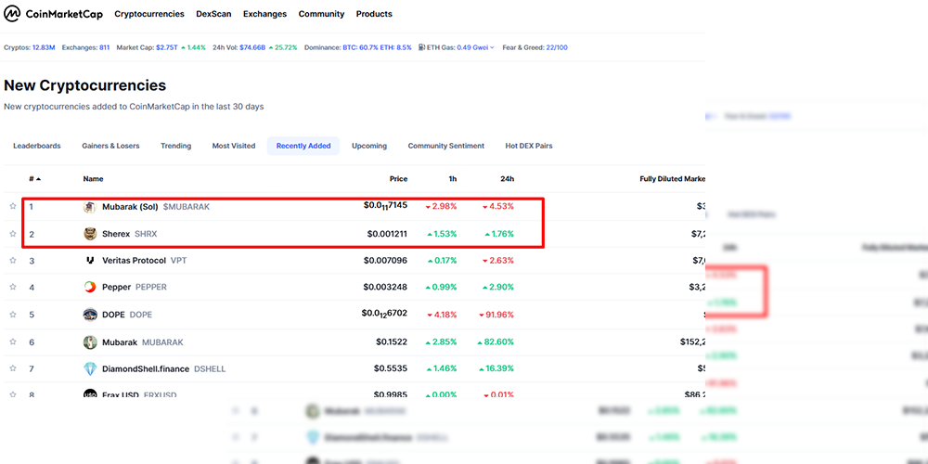This screenshot has width=928, height=464.
Task: Click DOPE's 24h change 91.96%
Action: [498, 315]
